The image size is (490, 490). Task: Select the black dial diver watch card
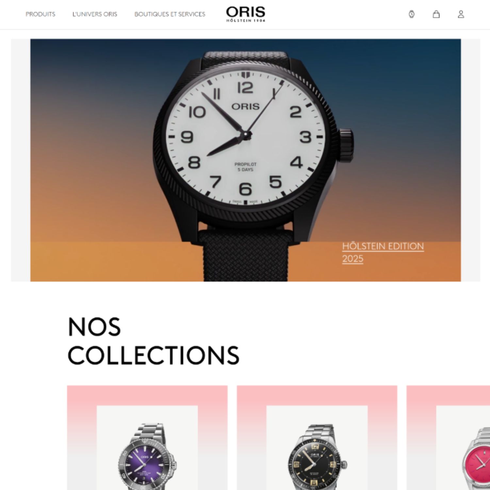(x=317, y=438)
